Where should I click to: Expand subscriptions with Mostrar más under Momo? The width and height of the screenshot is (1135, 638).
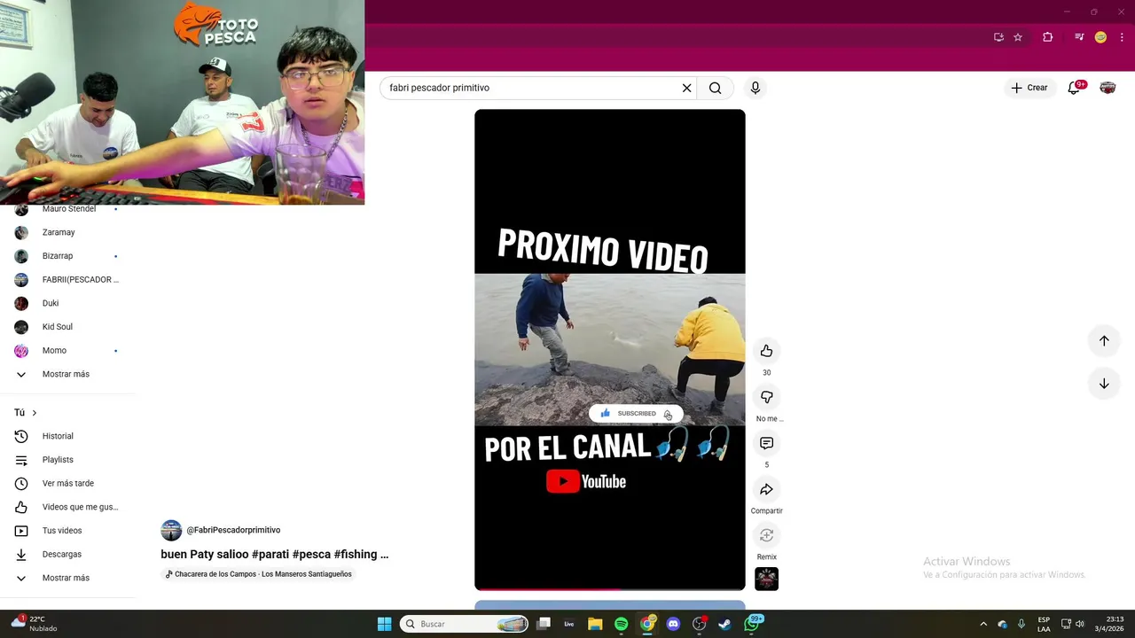coord(67,374)
